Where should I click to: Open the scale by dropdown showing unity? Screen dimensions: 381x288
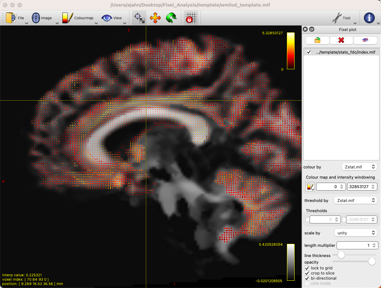[x=355, y=233]
